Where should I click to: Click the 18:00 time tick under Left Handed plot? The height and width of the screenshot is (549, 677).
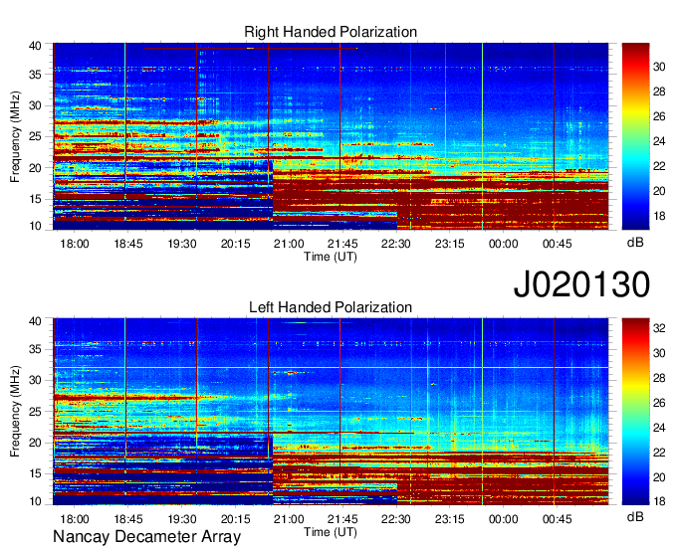[75, 519]
